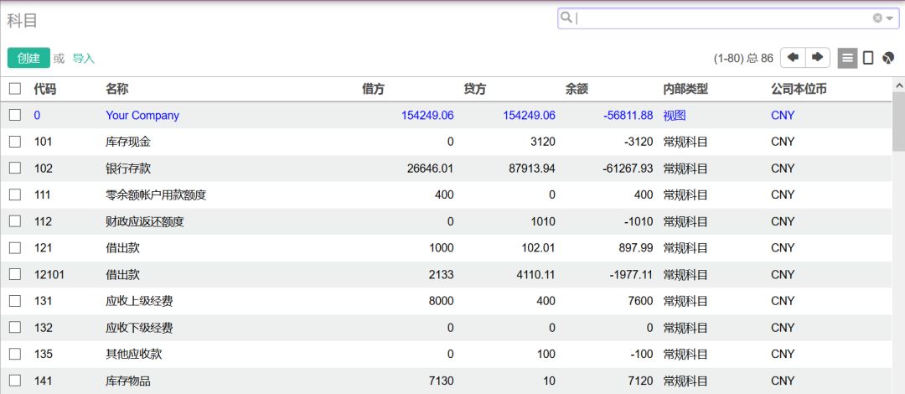Select the checkbox for row 102 银行存款
This screenshot has width=905, height=394.
point(15,168)
